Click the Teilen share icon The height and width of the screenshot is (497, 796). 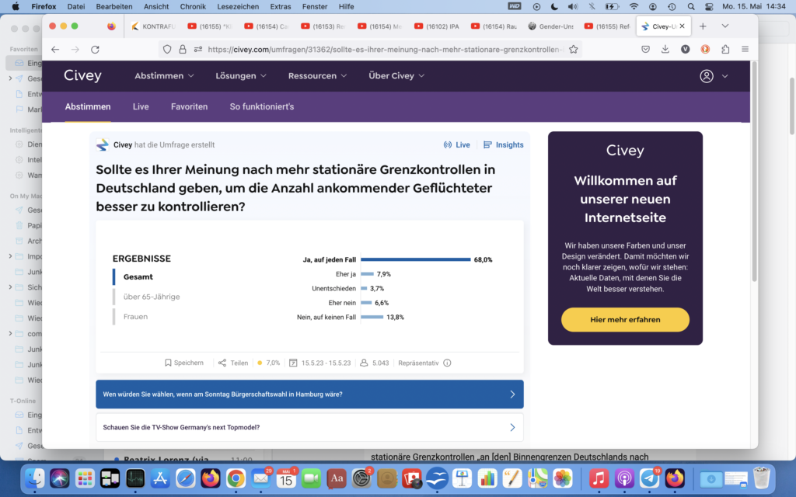(222, 363)
